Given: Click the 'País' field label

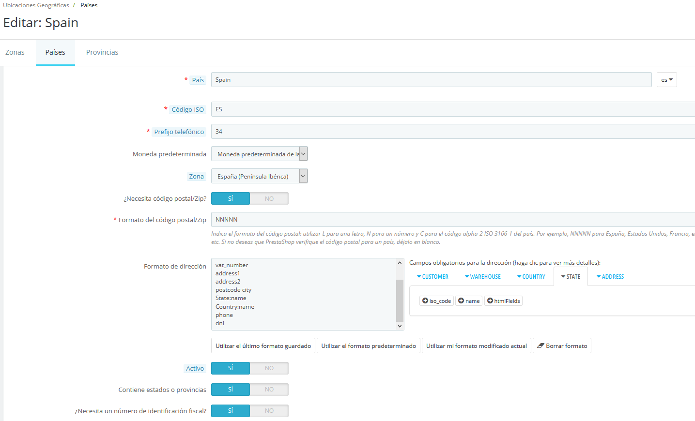Looking at the screenshot, I should [198, 80].
